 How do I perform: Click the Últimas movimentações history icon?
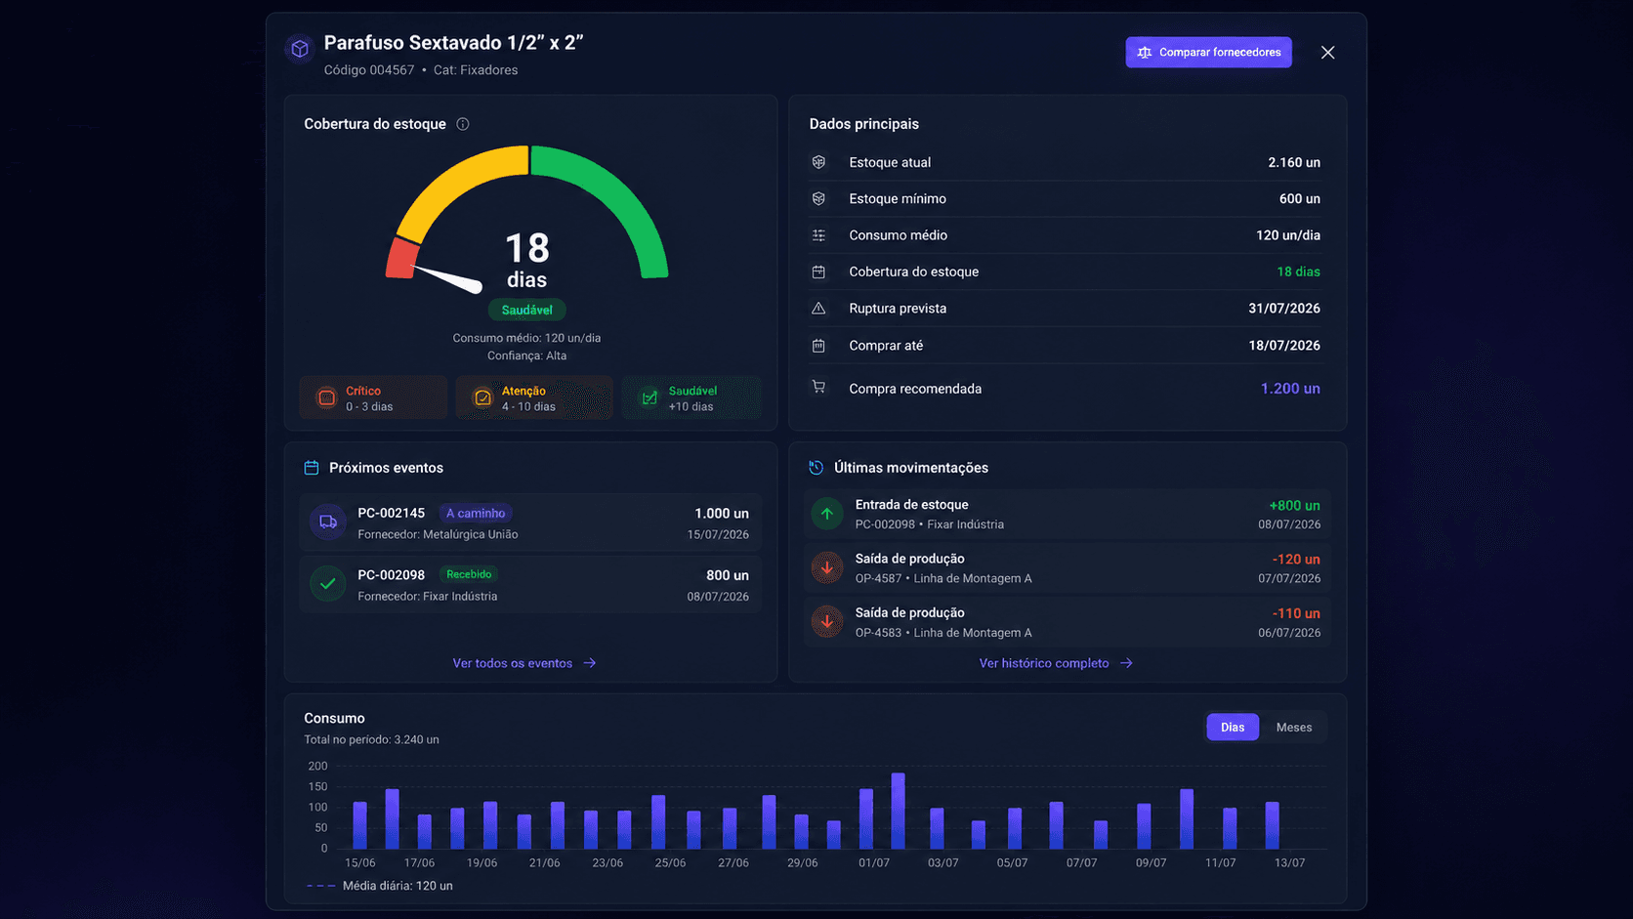(x=816, y=468)
